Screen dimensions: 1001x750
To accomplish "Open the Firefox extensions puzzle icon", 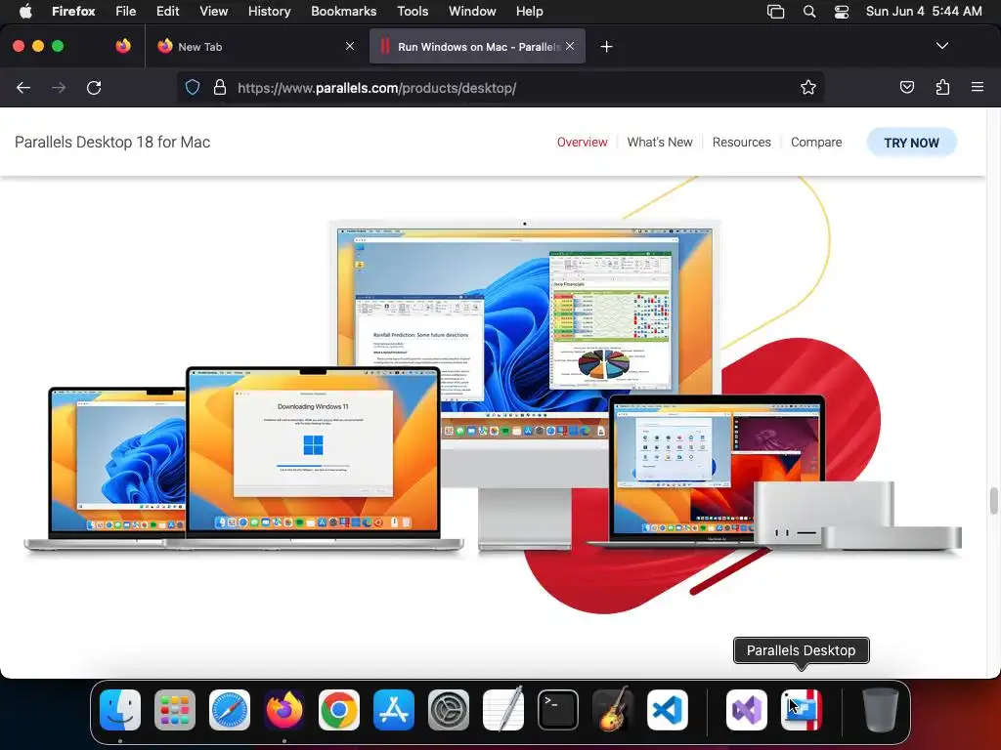I will (942, 87).
